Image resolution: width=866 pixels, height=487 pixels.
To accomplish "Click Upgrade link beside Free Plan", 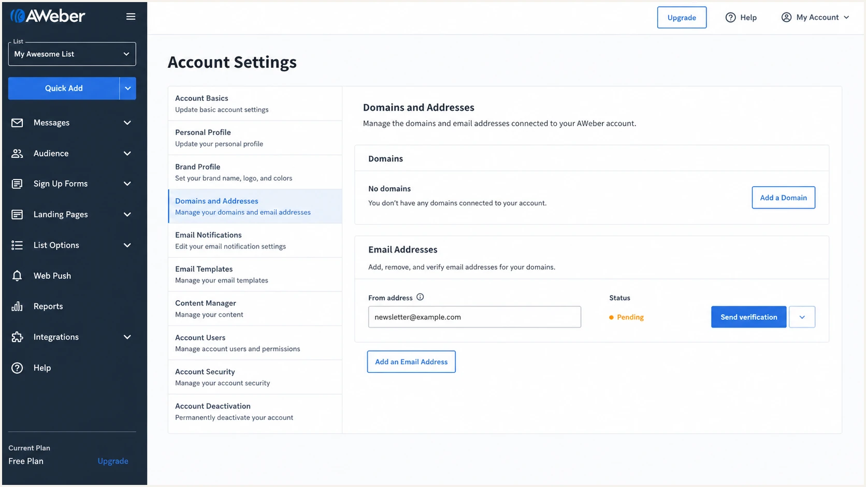I will coord(113,461).
